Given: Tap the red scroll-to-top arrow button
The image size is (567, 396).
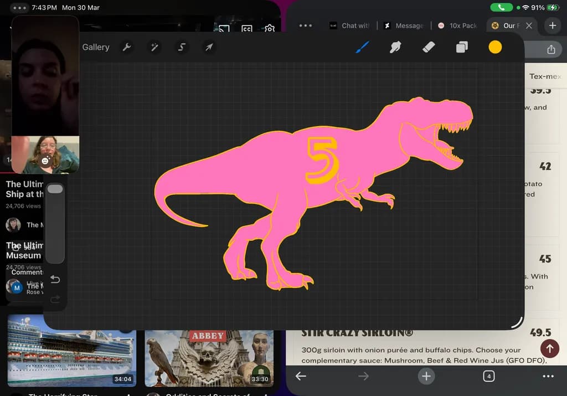Looking at the screenshot, I should point(550,348).
